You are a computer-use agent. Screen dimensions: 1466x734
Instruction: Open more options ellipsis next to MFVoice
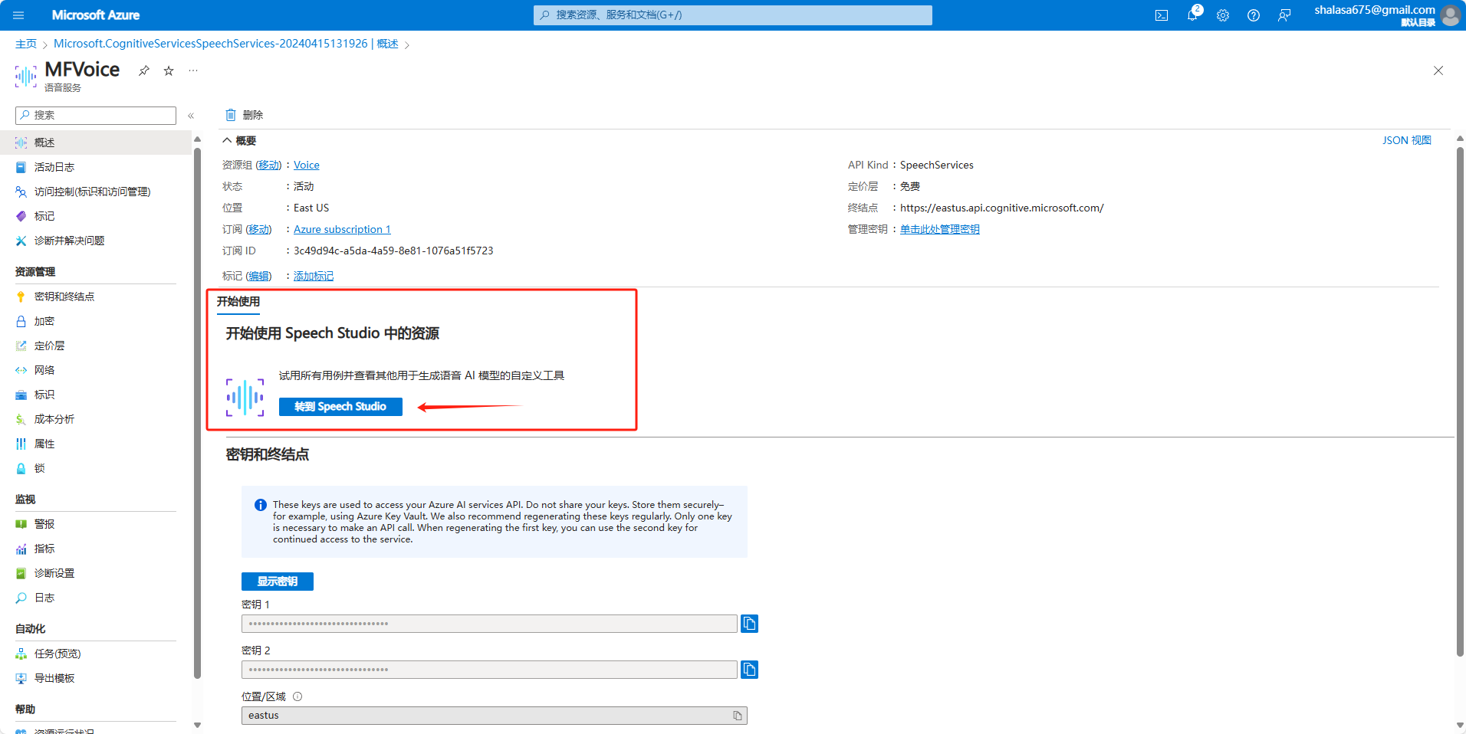[x=193, y=70]
